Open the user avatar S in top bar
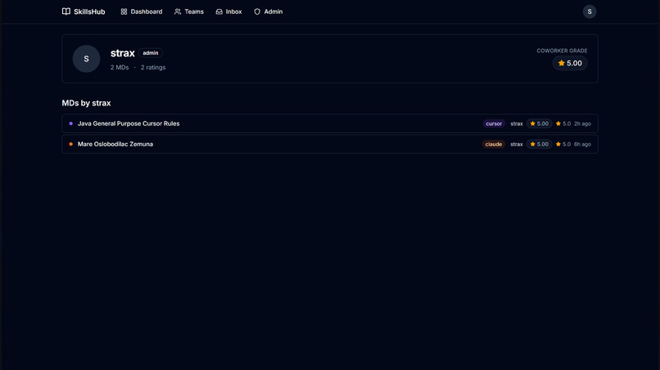Viewport: 660px width, 370px height. point(590,11)
